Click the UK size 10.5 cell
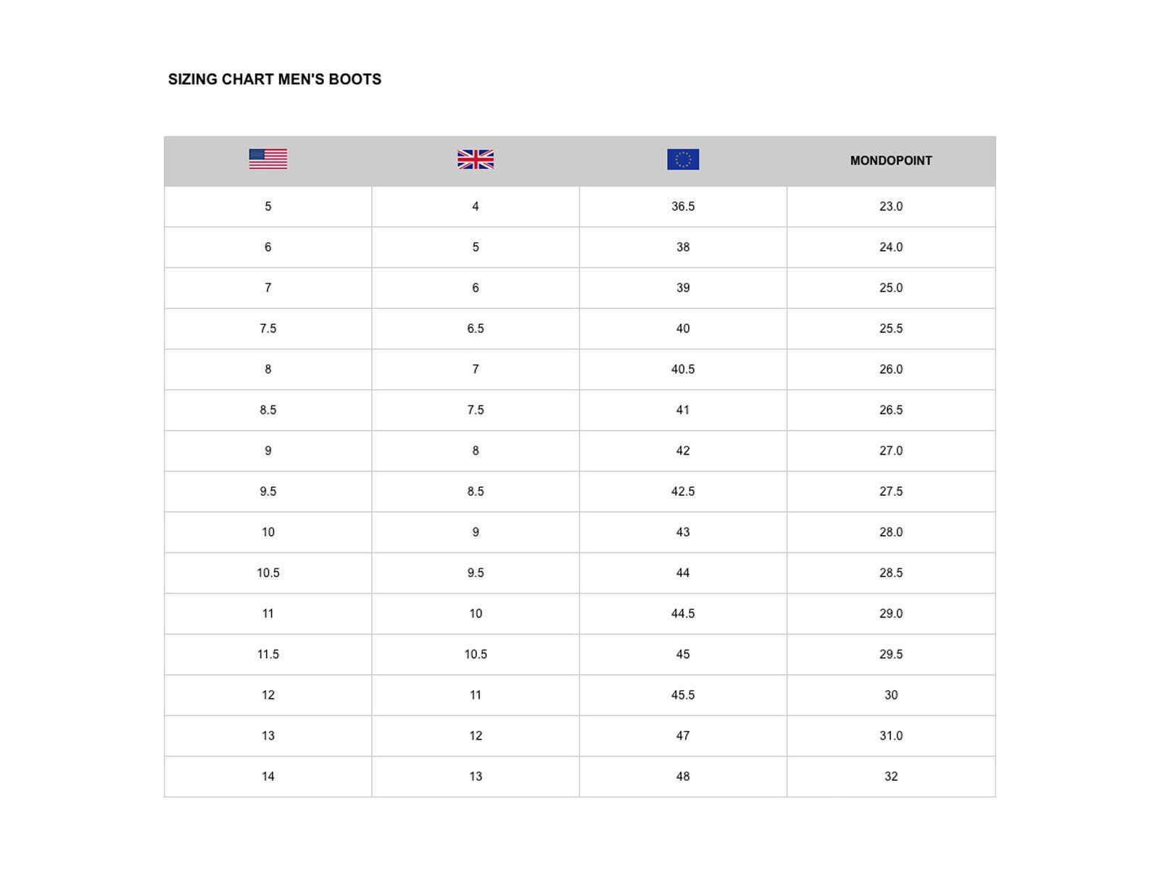Viewport: 1160px width, 870px height. 476,654
